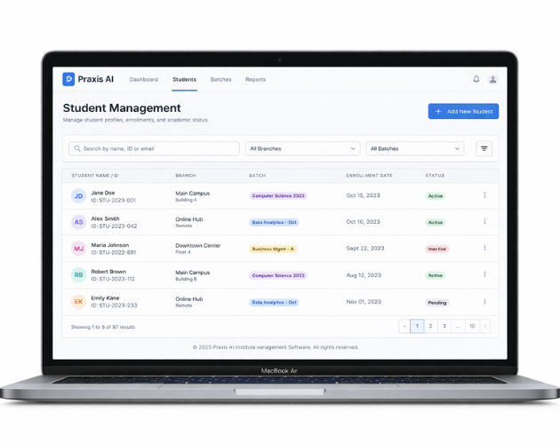Click the Praxis AI logo icon
Viewport: 560px width, 444px height.
[68, 79]
